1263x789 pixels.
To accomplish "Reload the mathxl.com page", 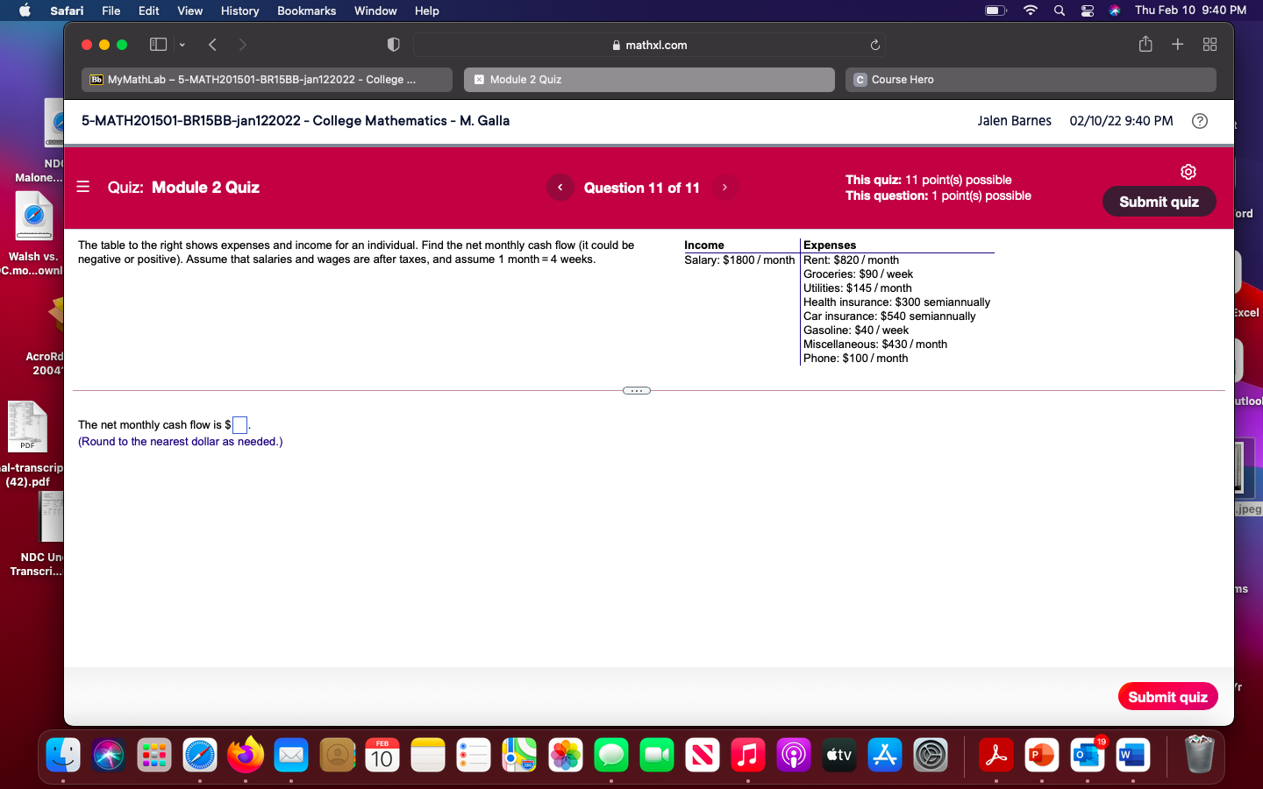I will (x=874, y=44).
